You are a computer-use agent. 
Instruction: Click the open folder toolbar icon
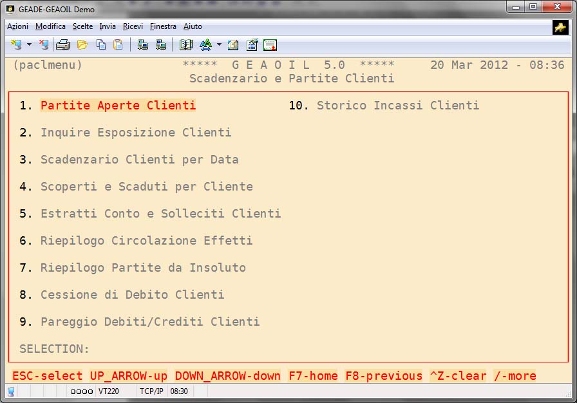(x=82, y=45)
